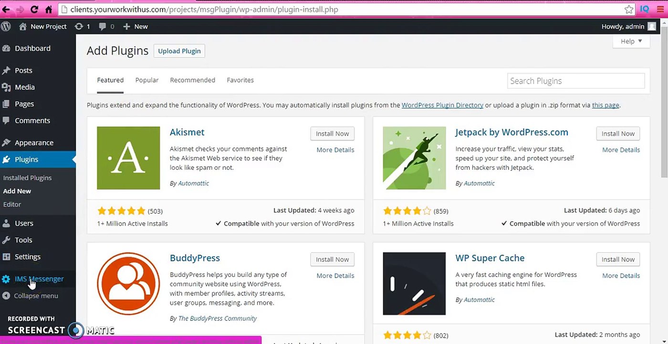The height and width of the screenshot is (344, 668).
Task: Click the Plugins plug icon
Action: 6,159
